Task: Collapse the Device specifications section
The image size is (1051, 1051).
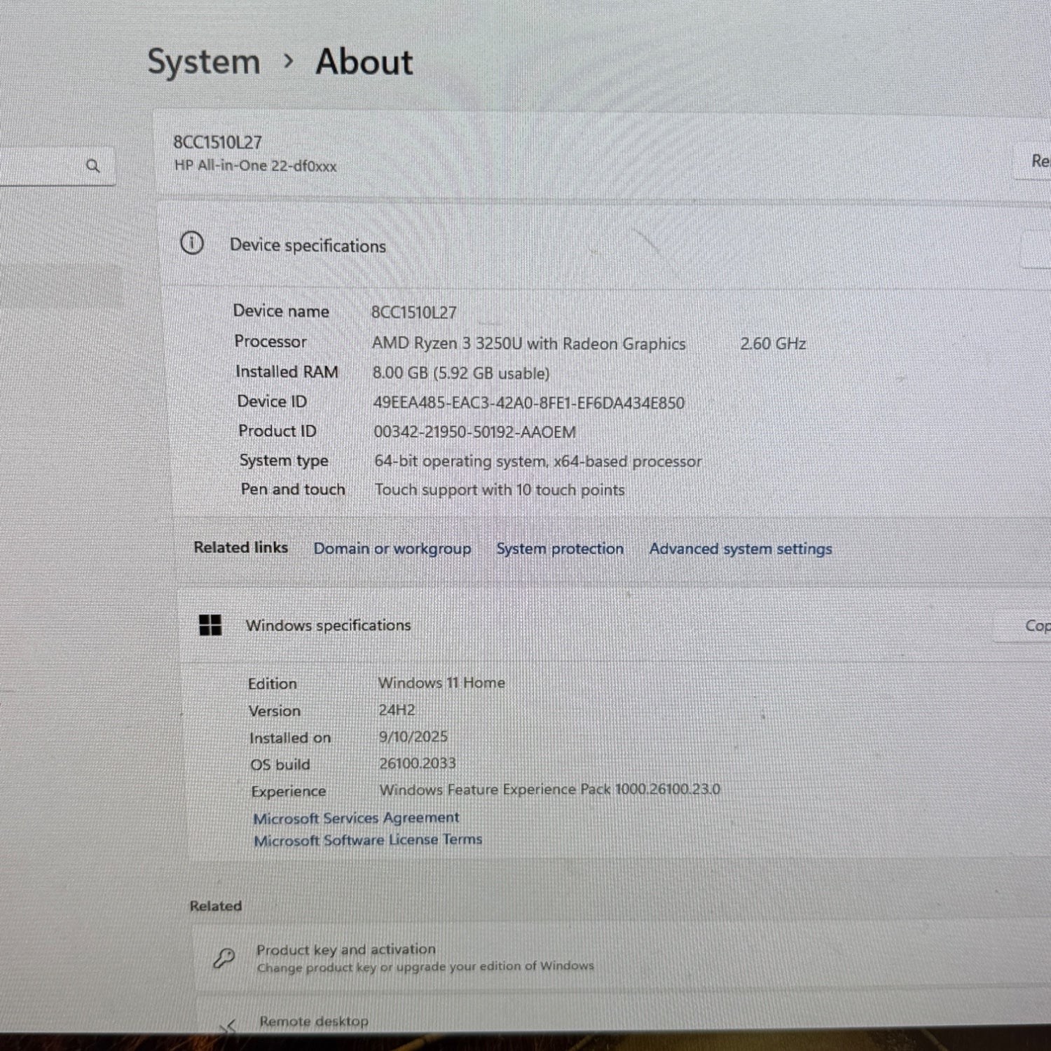Action: click(490, 245)
